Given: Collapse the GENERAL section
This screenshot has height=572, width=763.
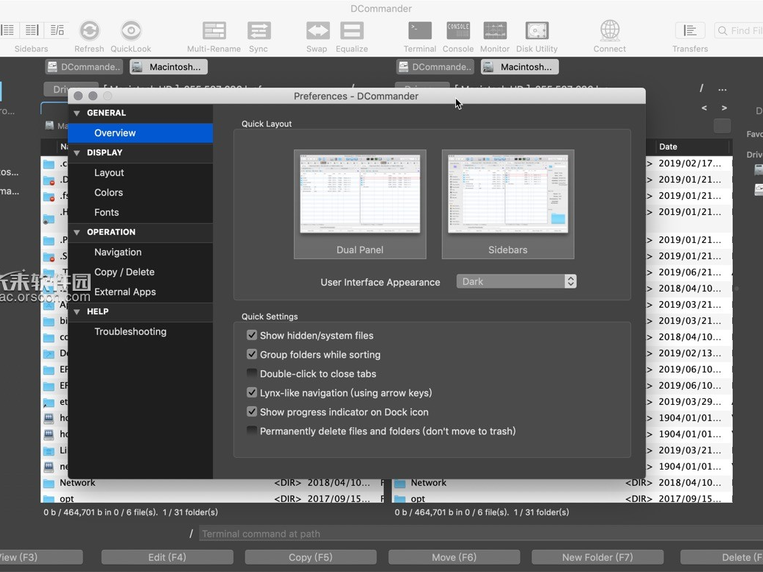Looking at the screenshot, I should click(x=77, y=113).
